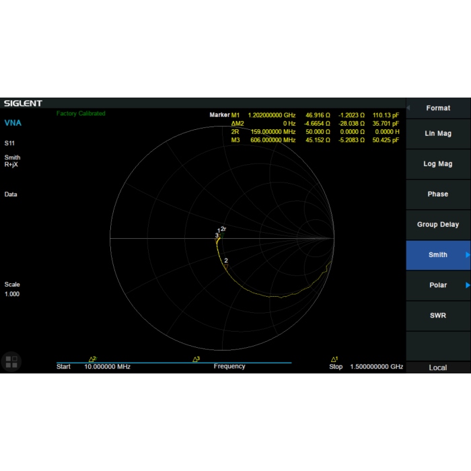This screenshot has width=471, height=471.
Task: Click the Format menu header
Action: 438,108
